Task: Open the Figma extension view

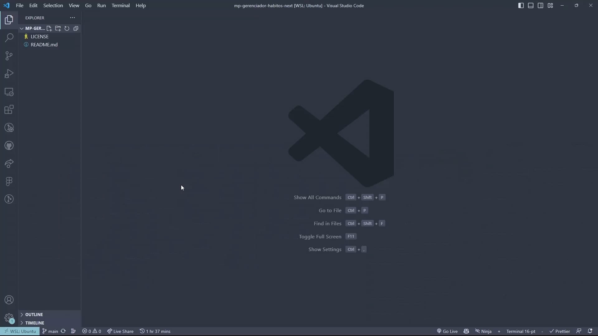Action: (x=9, y=181)
